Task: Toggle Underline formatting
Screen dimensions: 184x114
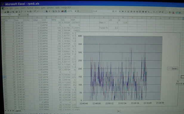Action: coord(128,12)
